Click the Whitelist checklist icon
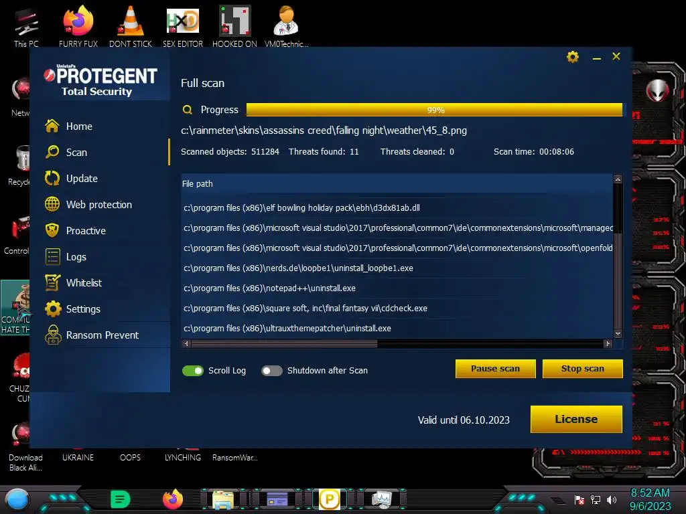Screen dimensions: 686x514 (52, 282)
